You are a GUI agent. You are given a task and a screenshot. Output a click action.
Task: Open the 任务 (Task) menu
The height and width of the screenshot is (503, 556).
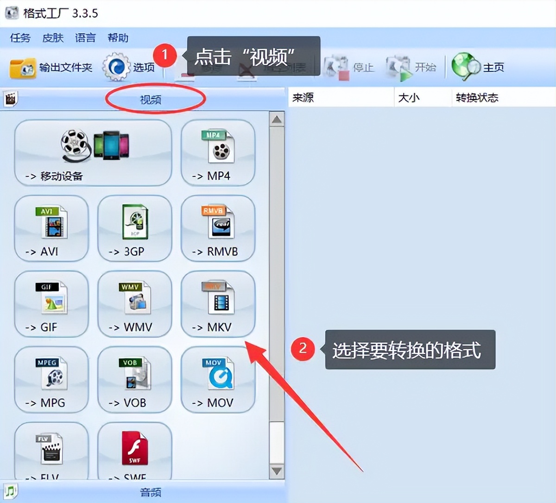20,38
